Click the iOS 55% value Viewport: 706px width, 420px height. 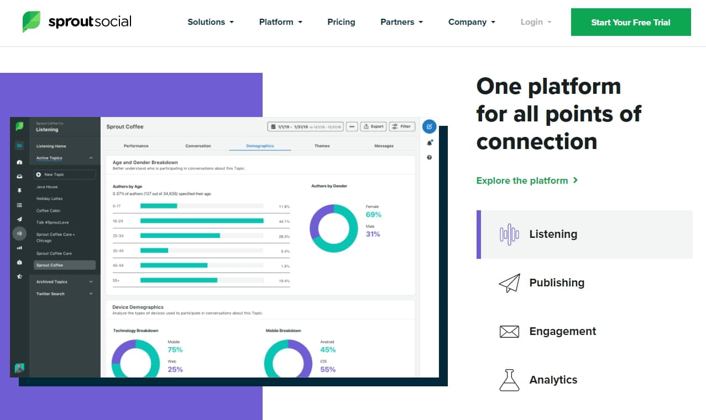point(328,369)
